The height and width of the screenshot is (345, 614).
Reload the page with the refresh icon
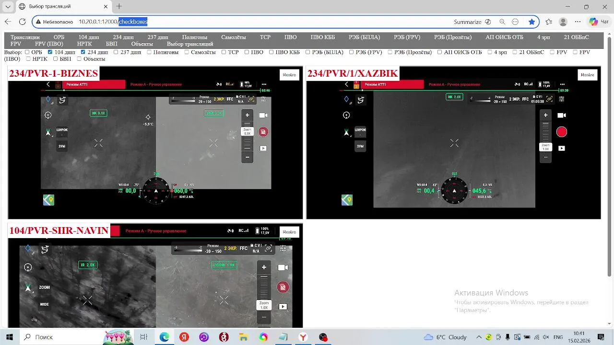tap(22, 22)
